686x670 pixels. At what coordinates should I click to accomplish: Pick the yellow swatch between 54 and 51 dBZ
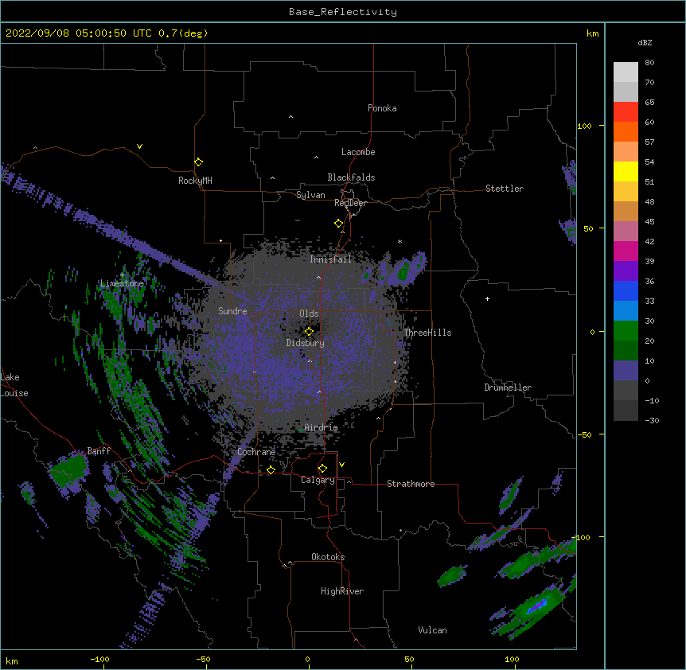[626, 171]
